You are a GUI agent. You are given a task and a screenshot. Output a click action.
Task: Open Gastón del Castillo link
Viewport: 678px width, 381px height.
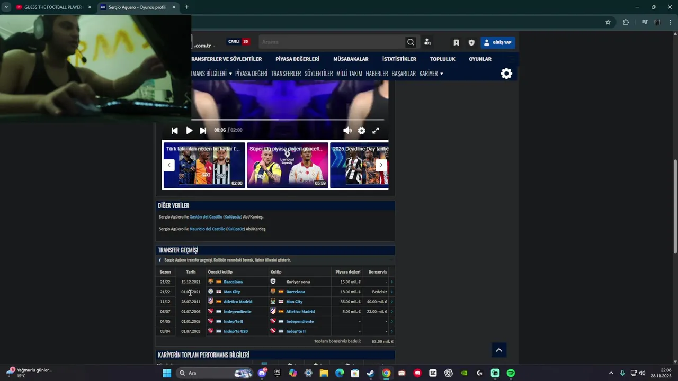tap(206, 217)
